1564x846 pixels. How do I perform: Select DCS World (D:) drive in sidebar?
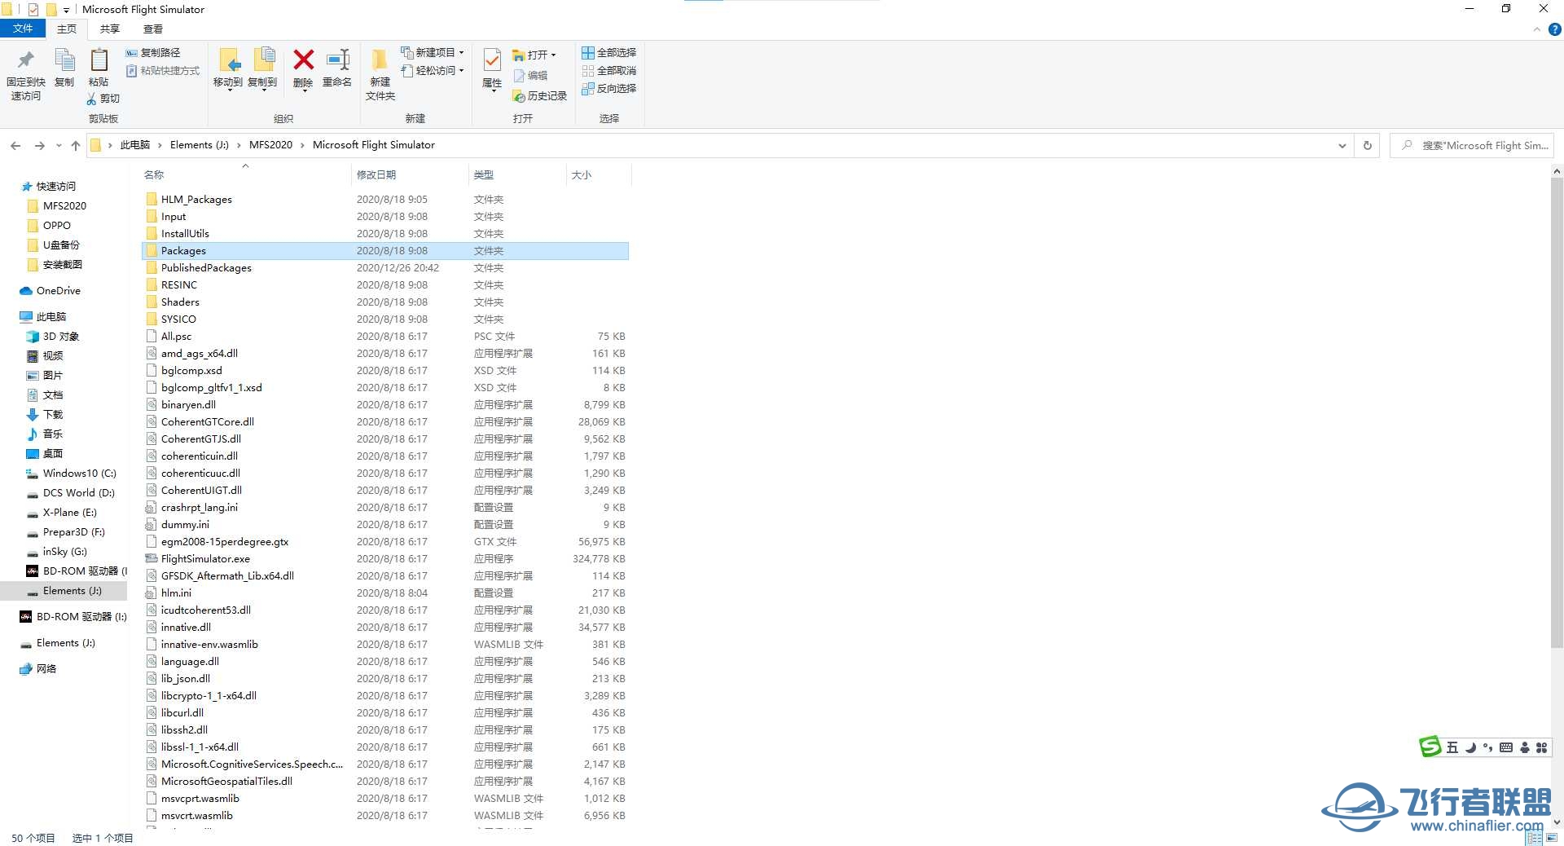click(x=78, y=493)
